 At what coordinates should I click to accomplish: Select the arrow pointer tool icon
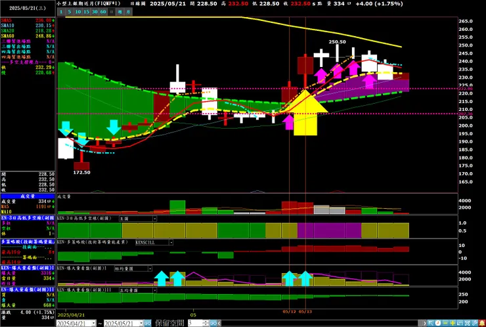[431, 323]
